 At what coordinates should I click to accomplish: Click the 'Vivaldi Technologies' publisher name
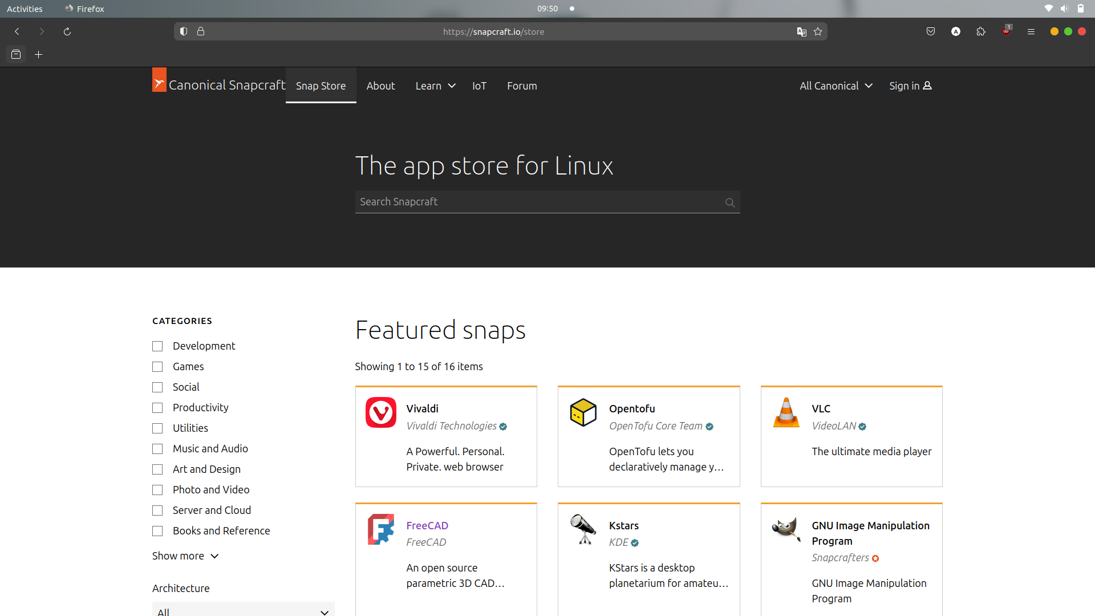point(452,425)
